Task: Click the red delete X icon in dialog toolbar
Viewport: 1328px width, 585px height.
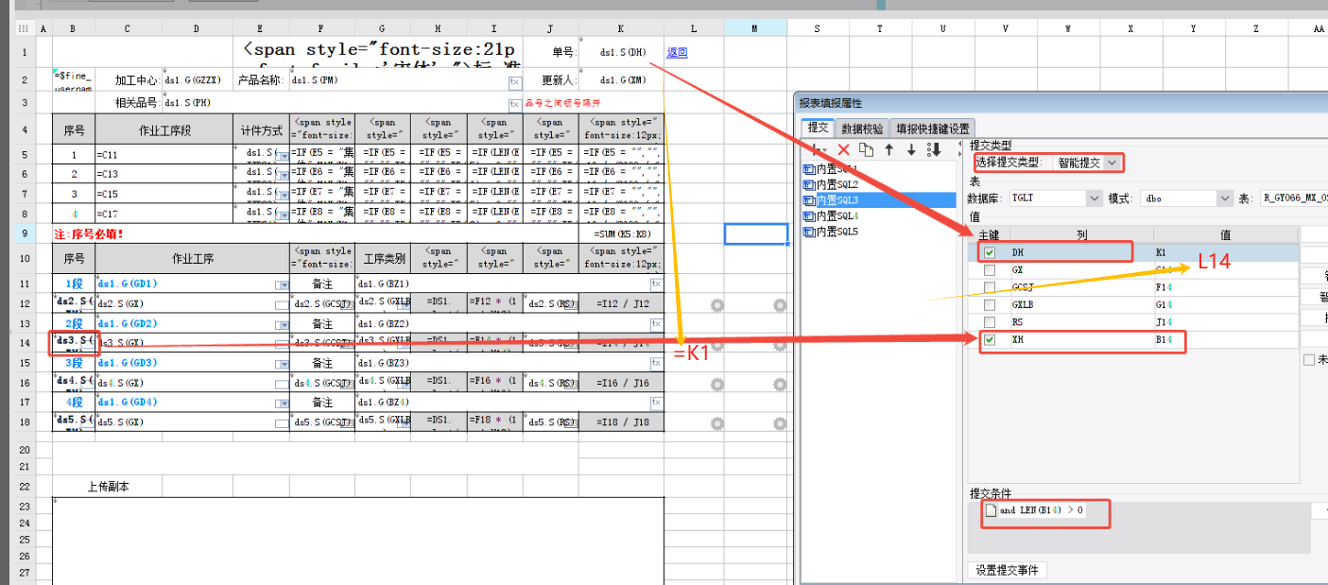Action: [x=844, y=149]
